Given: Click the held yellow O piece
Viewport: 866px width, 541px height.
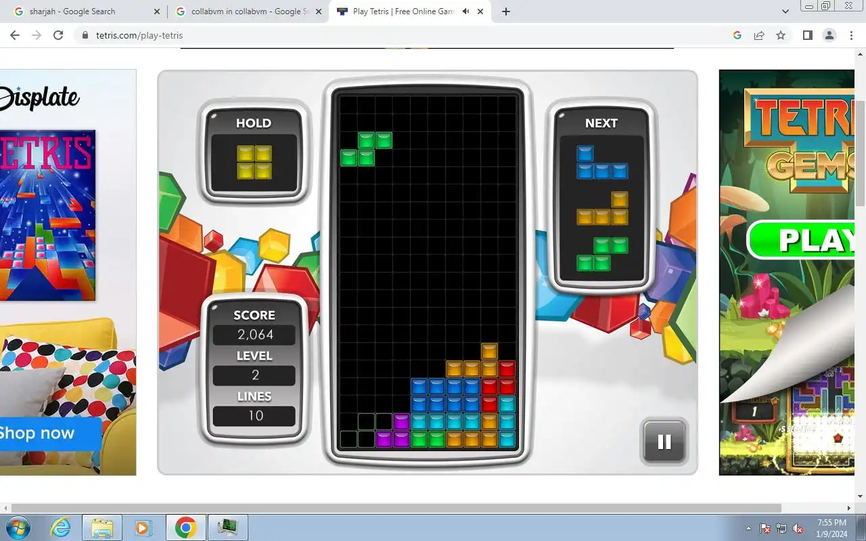Looking at the screenshot, I should (254, 162).
